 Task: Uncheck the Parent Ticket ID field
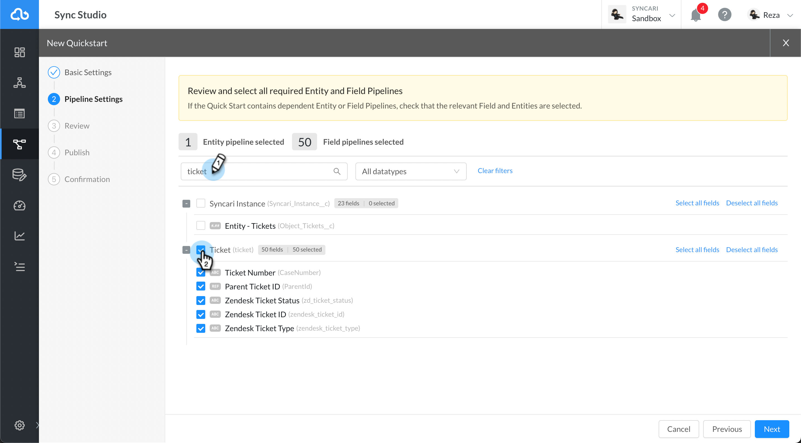click(x=201, y=286)
